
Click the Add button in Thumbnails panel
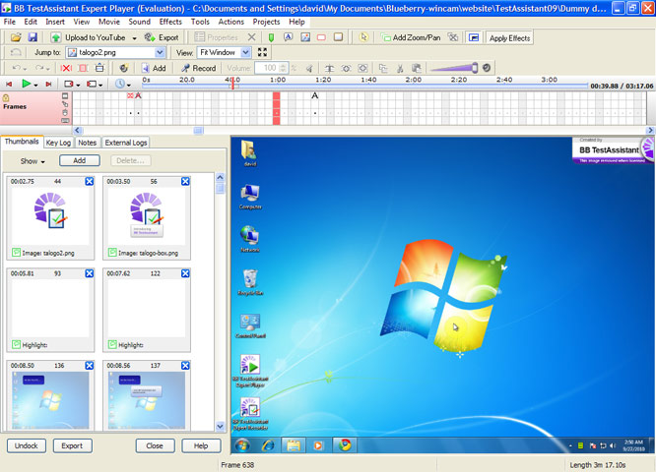click(79, 160)
